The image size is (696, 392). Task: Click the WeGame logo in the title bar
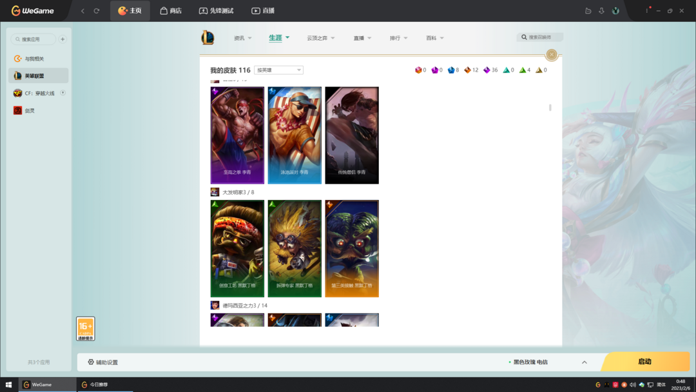pos(32,11)
